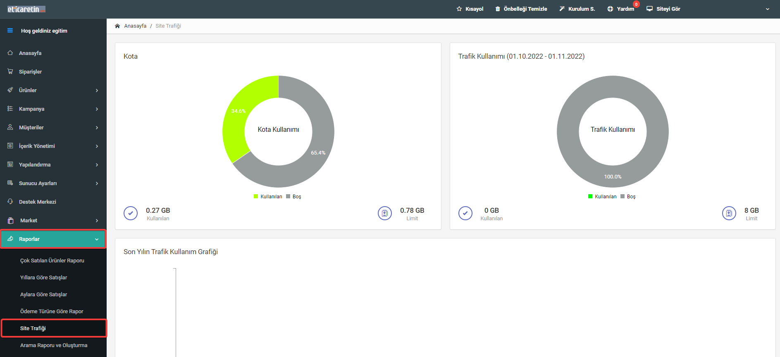The image size is (780, 357).
Task: Click the Ürünler tag icon
Action: pyautogui.click(x=10, y=90)
